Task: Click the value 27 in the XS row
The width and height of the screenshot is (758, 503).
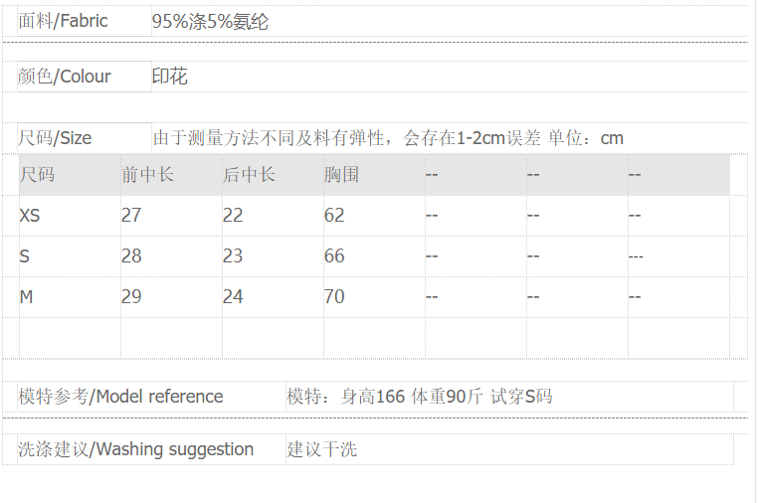Action: (131, 216)
